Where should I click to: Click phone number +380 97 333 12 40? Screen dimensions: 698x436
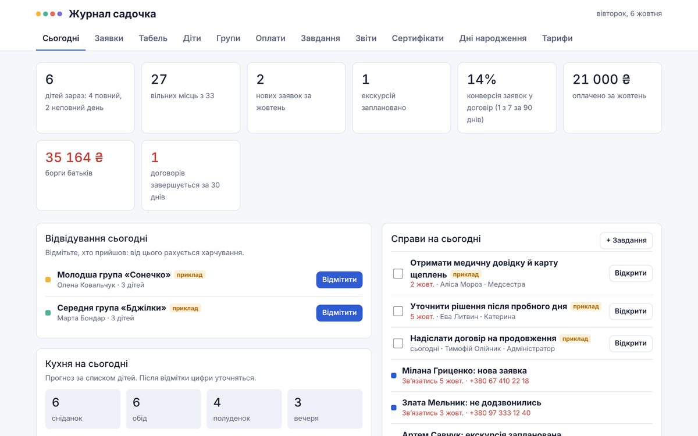(x=500, y=413)
